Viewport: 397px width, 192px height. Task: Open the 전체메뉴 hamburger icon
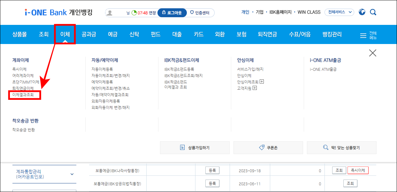[x=363, y=36]
